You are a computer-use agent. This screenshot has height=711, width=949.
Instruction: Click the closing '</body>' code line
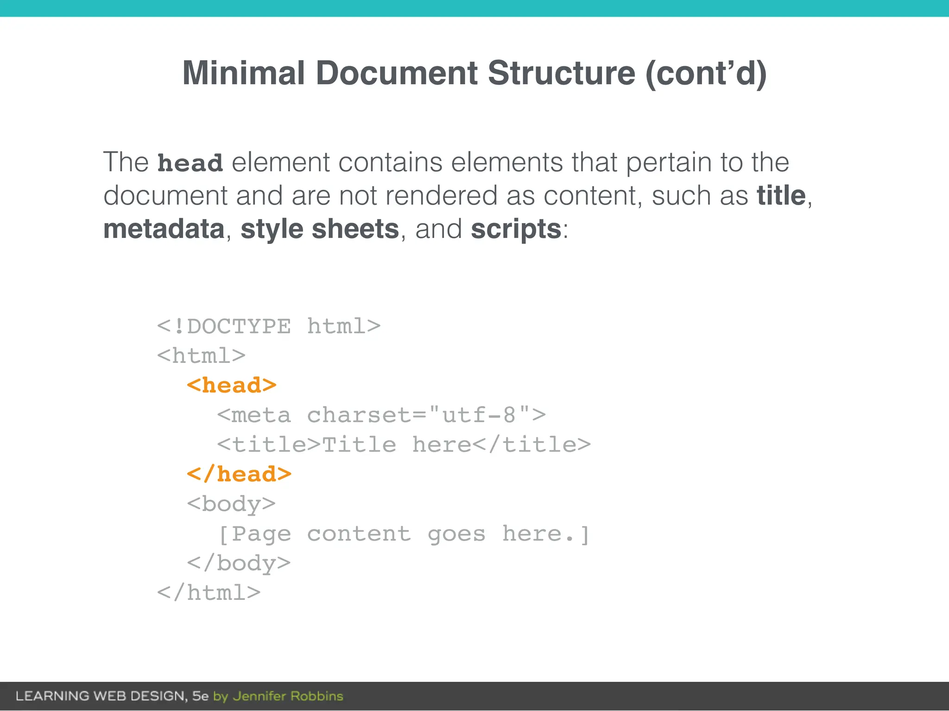(239, 563)
